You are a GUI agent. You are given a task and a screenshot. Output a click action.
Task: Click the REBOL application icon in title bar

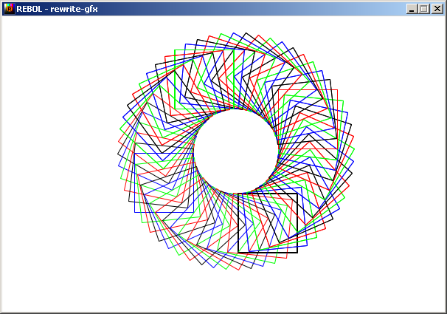pos(9,9)
